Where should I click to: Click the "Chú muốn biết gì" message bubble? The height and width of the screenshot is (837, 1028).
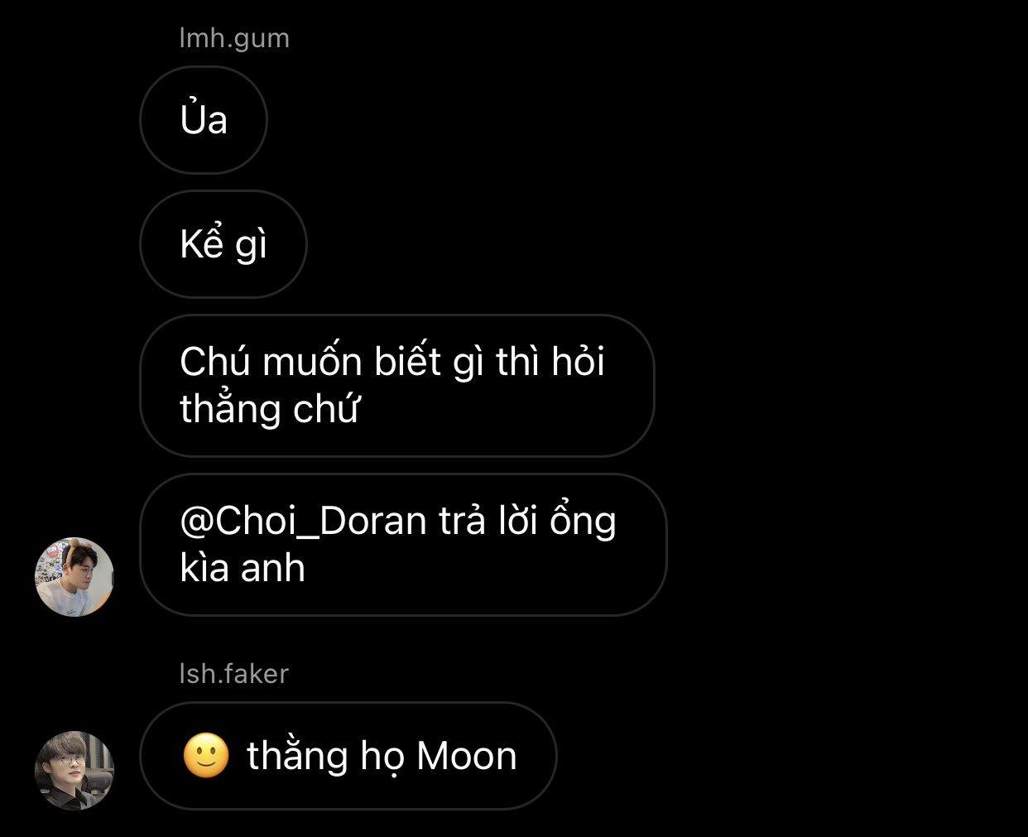[397, 386]
